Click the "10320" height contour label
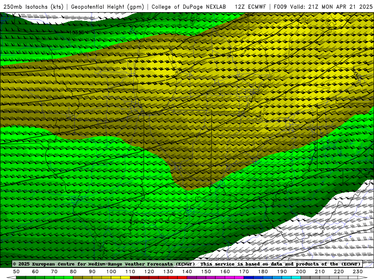This screenshot has width=374, height=280. click(x=77, y=32)
